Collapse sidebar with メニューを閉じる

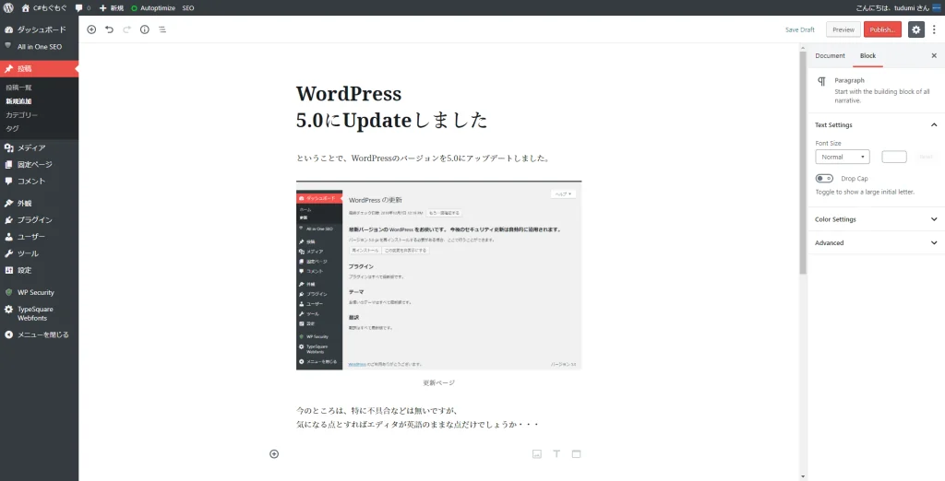click(x=39, y=334)
